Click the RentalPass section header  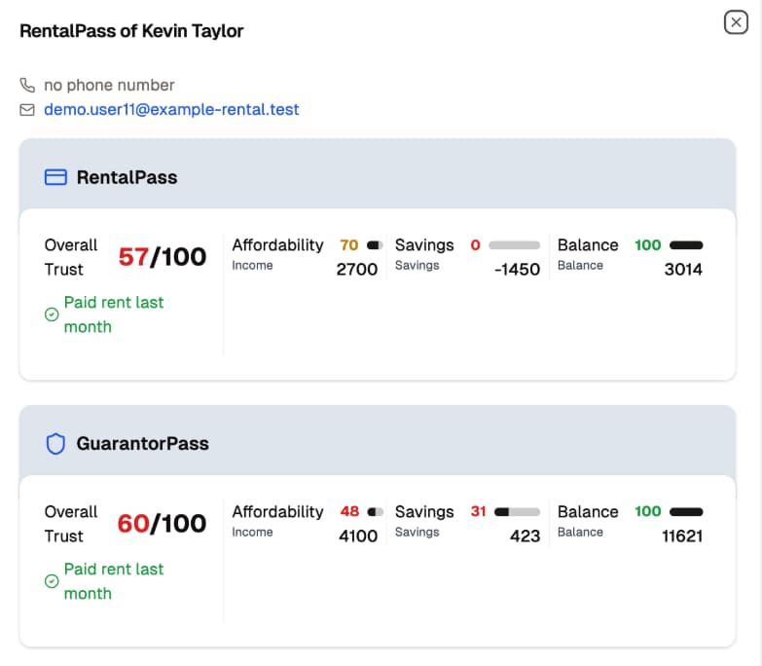click(x=127, y=177)
